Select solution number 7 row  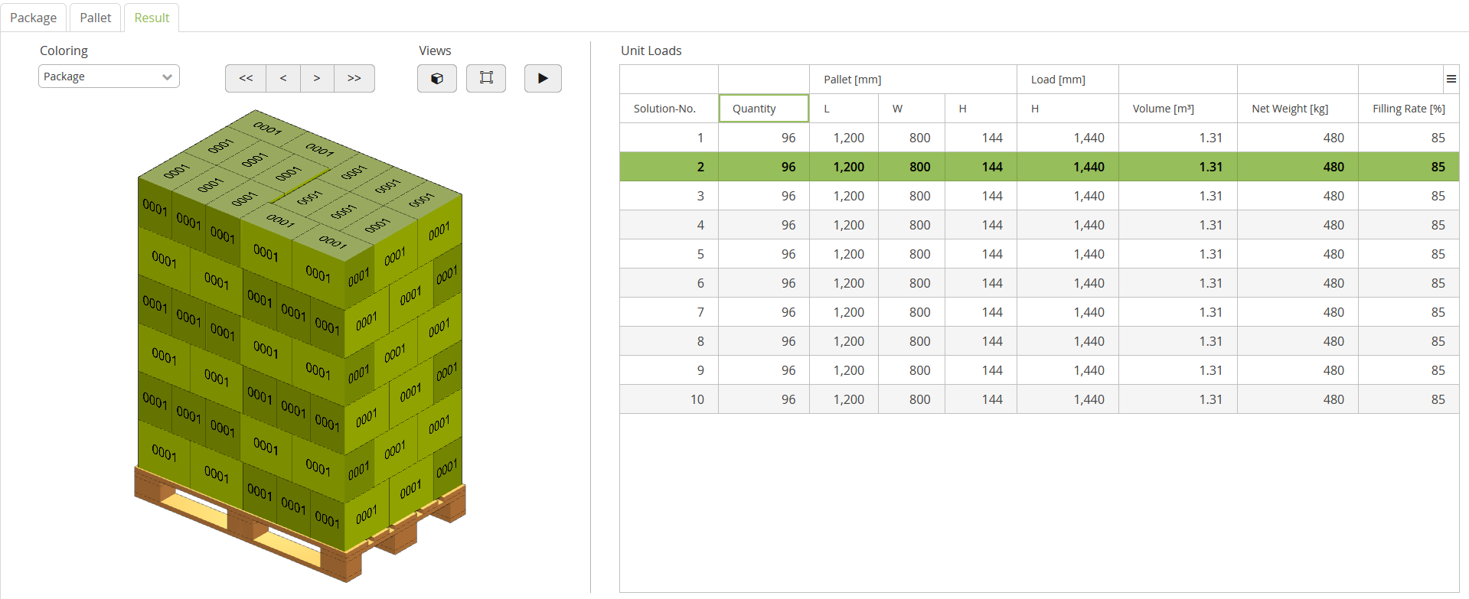click(1040, 312)
